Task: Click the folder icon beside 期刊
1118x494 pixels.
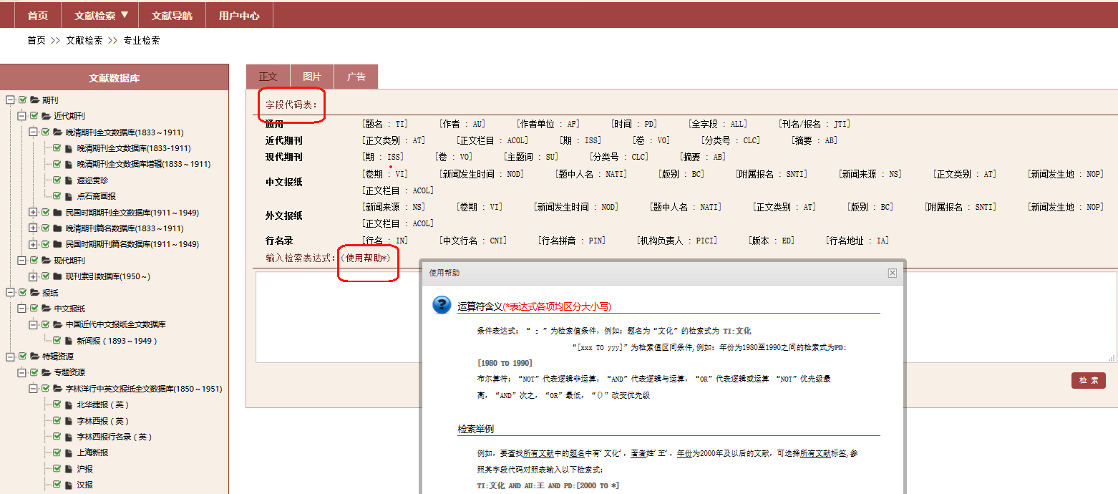Action: 34,100
